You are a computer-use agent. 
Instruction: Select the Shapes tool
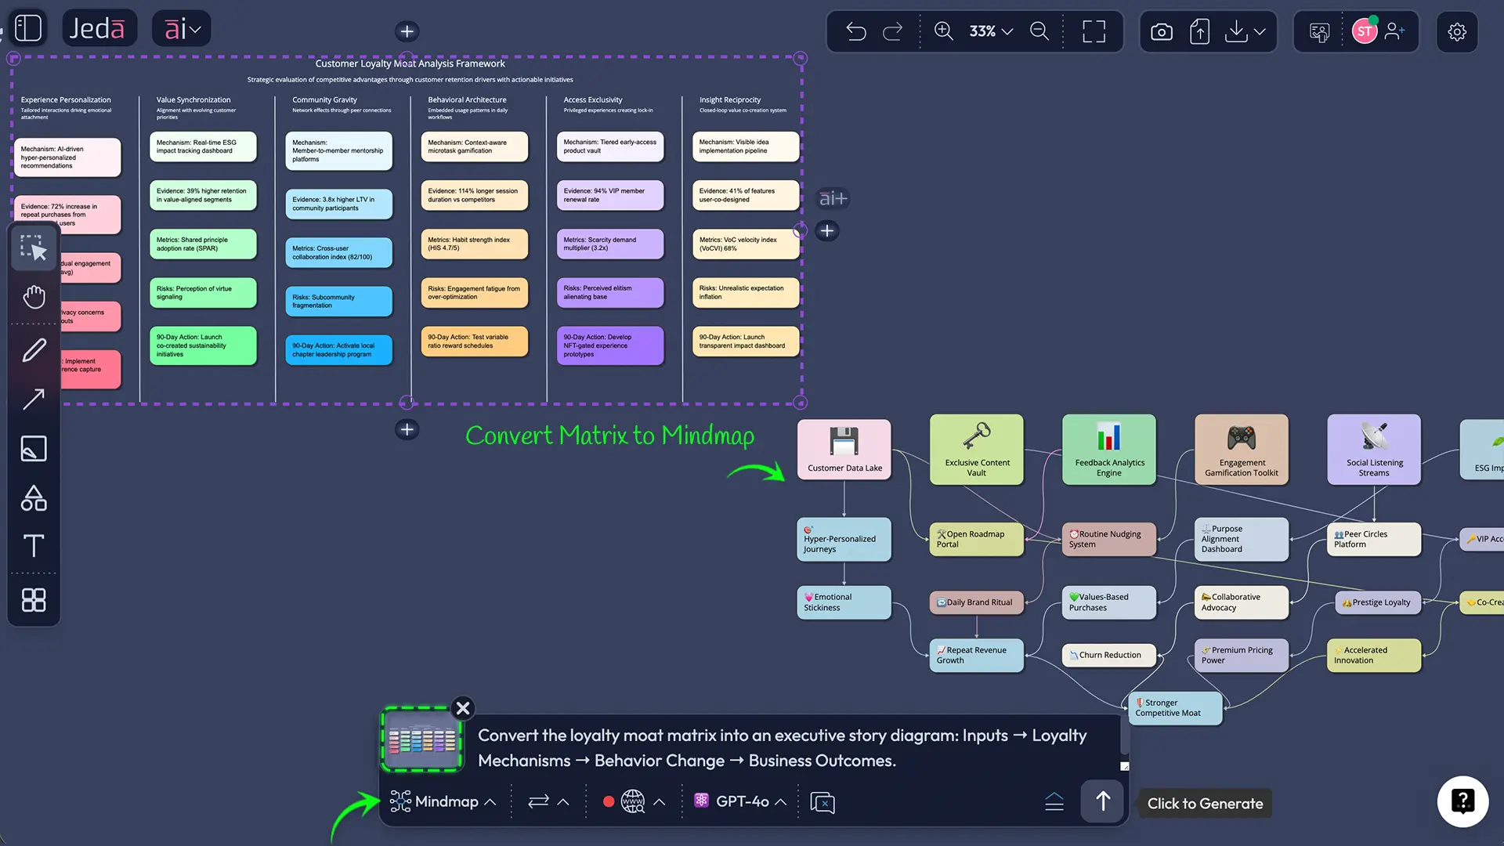pos(34,498)
